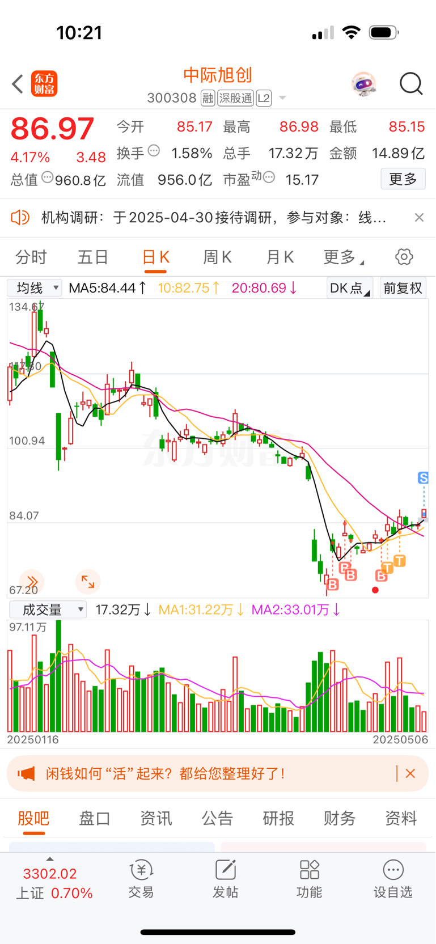Read the 机构调研 news ticker text
The height and width of the screenshot is (944, 436).
tap(214, 218)
